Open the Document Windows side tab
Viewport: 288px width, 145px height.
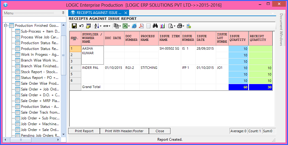point(281,30)
